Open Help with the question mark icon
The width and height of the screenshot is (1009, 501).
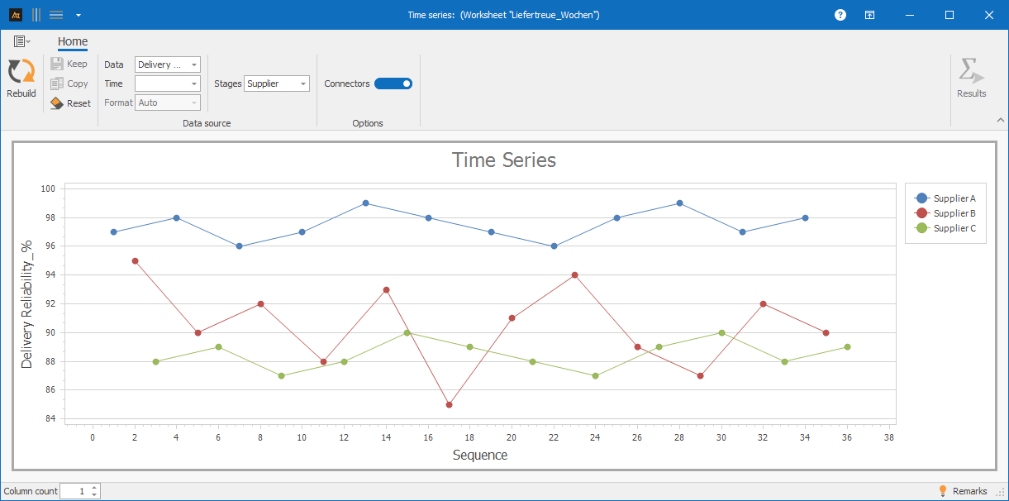point(840,15)
